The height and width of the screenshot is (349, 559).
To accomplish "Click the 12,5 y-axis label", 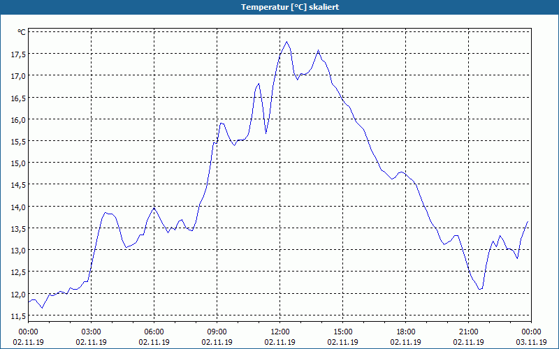I will 18,272.
